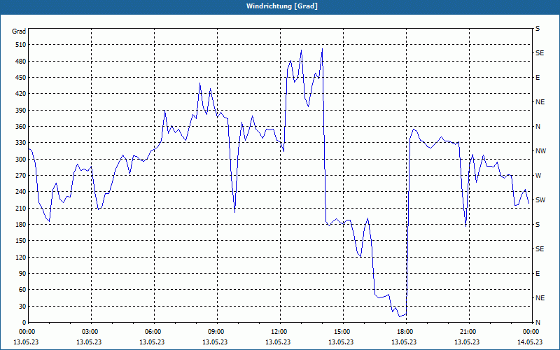Image resolution: width=560 pixels, height=350 pixels.
Task: Click the '210' y-axis tick label
Action: click(21, 208)
